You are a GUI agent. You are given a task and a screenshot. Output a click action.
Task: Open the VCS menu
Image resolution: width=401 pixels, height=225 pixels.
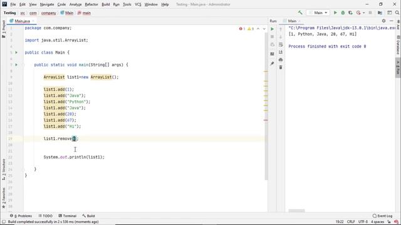pos(138,4)
